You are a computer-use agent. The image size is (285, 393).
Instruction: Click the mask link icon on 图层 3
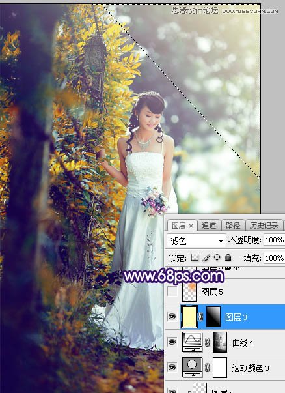pyautogui.click(x=201, y=317)
